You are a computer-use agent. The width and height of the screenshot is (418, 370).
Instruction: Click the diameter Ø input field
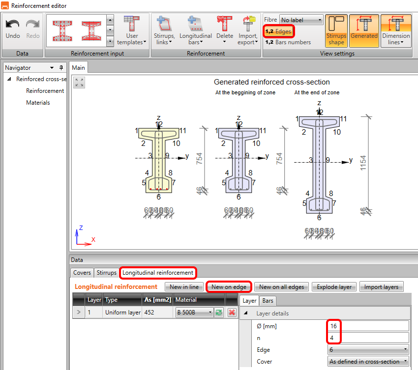point(368,326)
